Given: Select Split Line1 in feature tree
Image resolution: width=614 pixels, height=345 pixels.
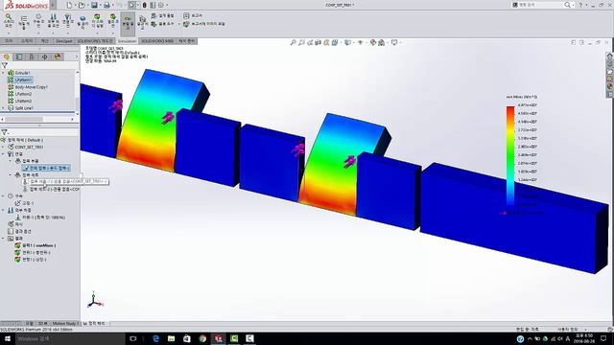Looking at the screenshot, I should [x=24, y=108].
